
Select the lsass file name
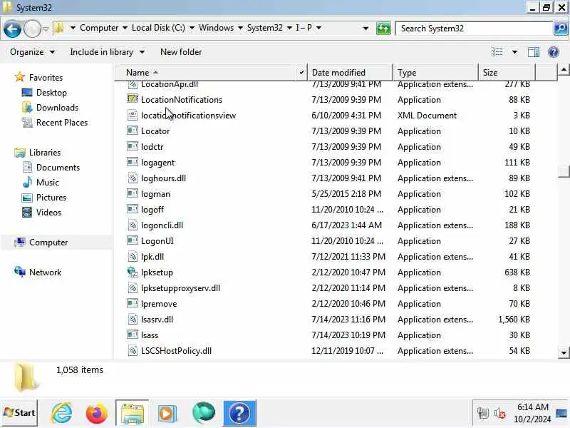150,335
